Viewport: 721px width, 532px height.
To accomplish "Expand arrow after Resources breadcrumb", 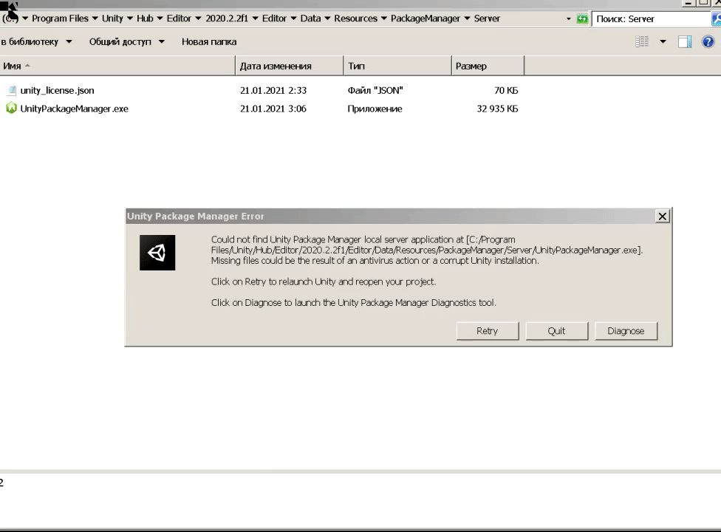I will tap(383, 18).
